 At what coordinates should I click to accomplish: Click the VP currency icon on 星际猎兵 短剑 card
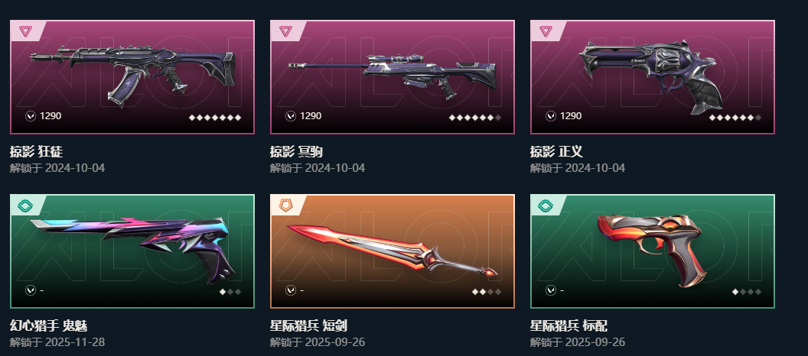pyautogui.click(x=291, y=290)
